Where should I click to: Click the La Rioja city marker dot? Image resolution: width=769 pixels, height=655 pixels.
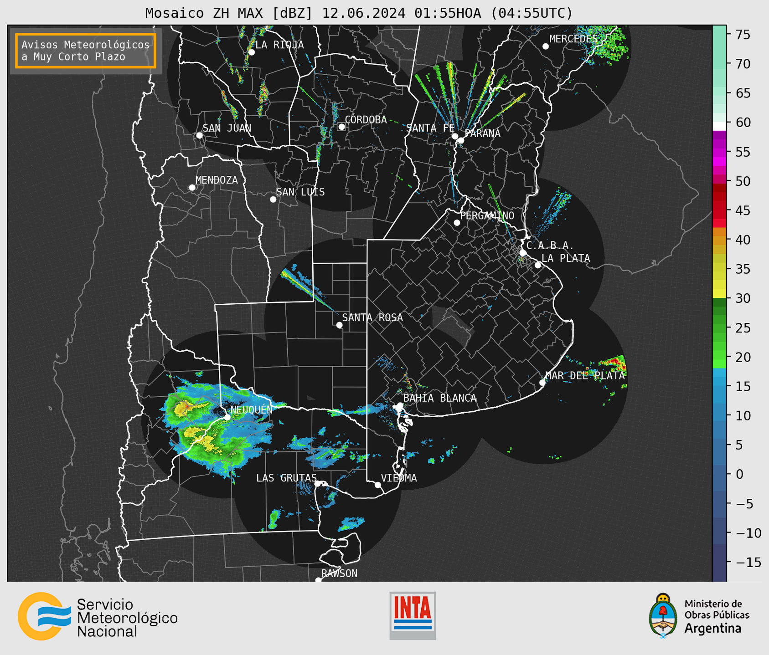[x=252, y=52]
